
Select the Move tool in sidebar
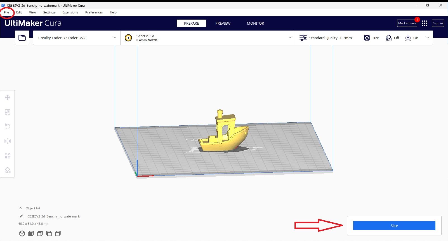pos(8,97)
